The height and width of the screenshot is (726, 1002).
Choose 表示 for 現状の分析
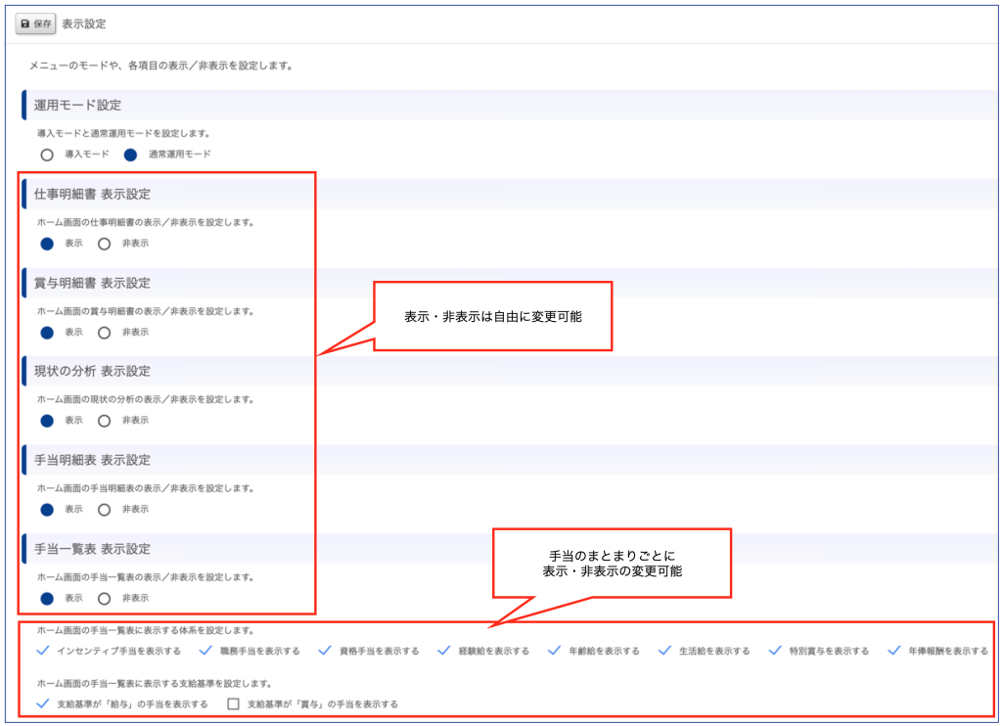point(46,421)
